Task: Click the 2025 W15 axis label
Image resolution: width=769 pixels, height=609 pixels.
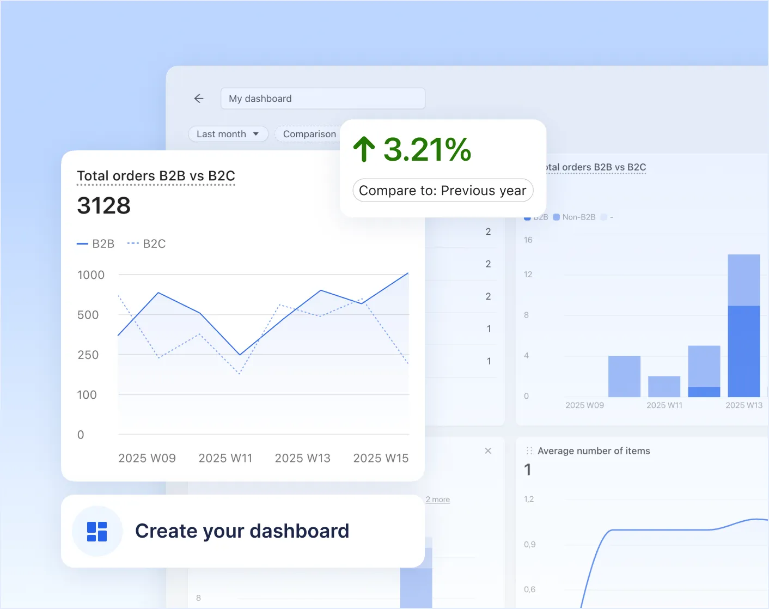Action: pyautogui.click(x=381, y=458)
